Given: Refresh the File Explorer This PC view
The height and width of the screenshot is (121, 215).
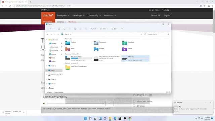Looking at the screenshot, I should coord(145,34).
